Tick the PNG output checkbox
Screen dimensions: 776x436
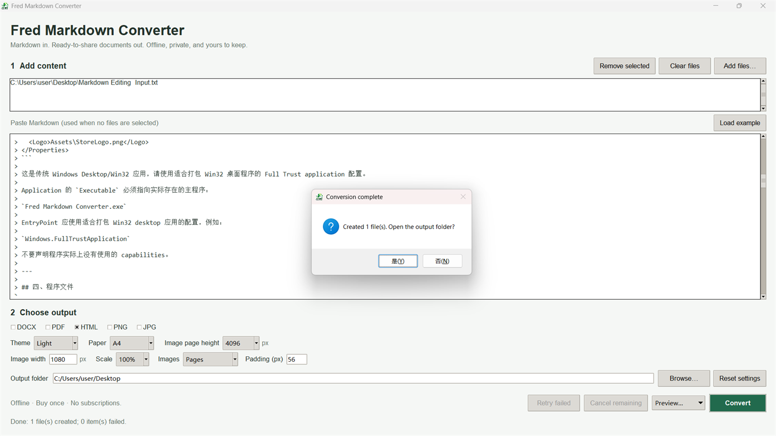point(110,327)
